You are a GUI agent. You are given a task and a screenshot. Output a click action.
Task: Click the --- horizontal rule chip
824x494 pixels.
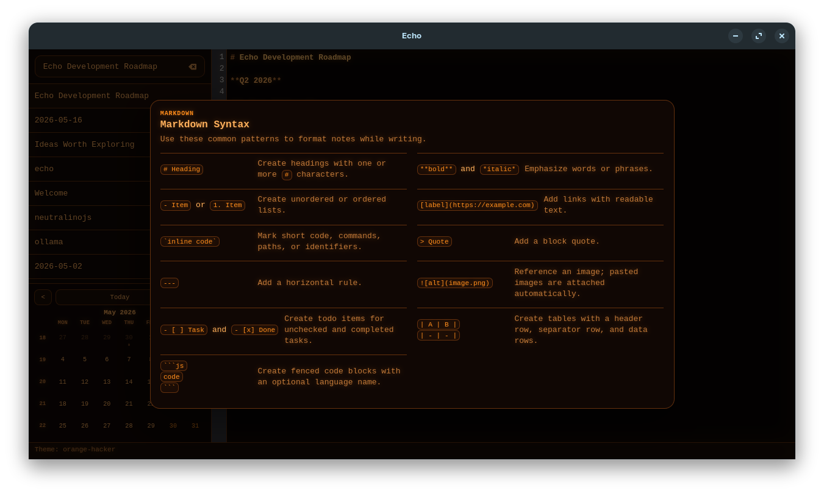coord(170,283)
